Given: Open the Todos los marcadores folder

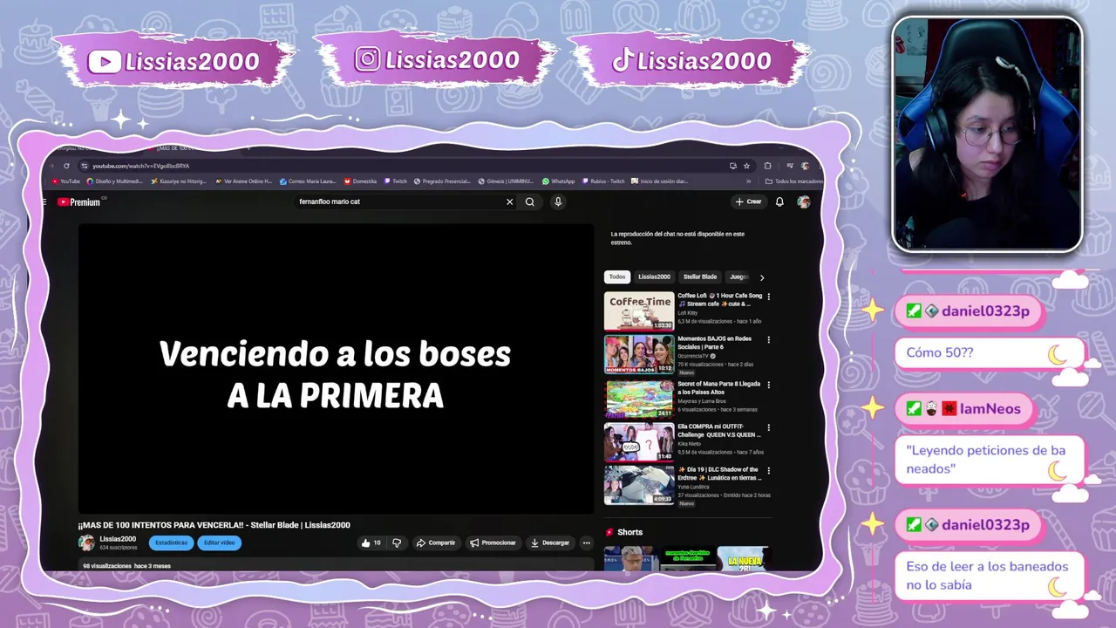Looking at the screenshot, I should click(x=793, y=181).
